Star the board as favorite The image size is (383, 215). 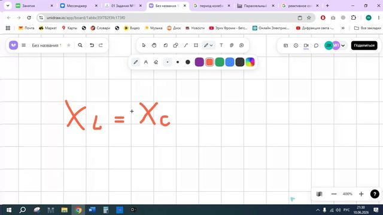pos(69,45)
